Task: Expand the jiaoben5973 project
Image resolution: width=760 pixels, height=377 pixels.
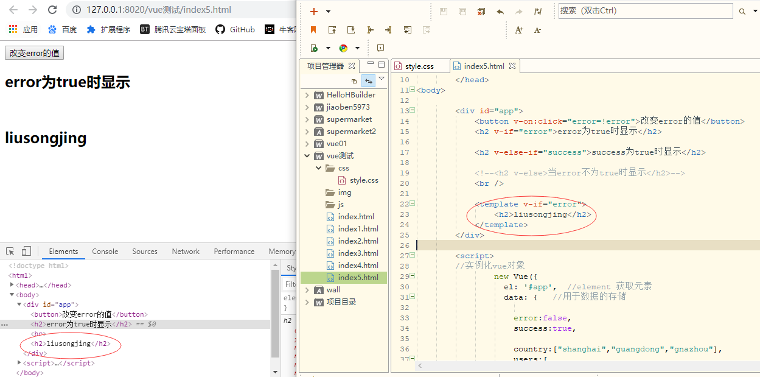Action: coord(307,107)
